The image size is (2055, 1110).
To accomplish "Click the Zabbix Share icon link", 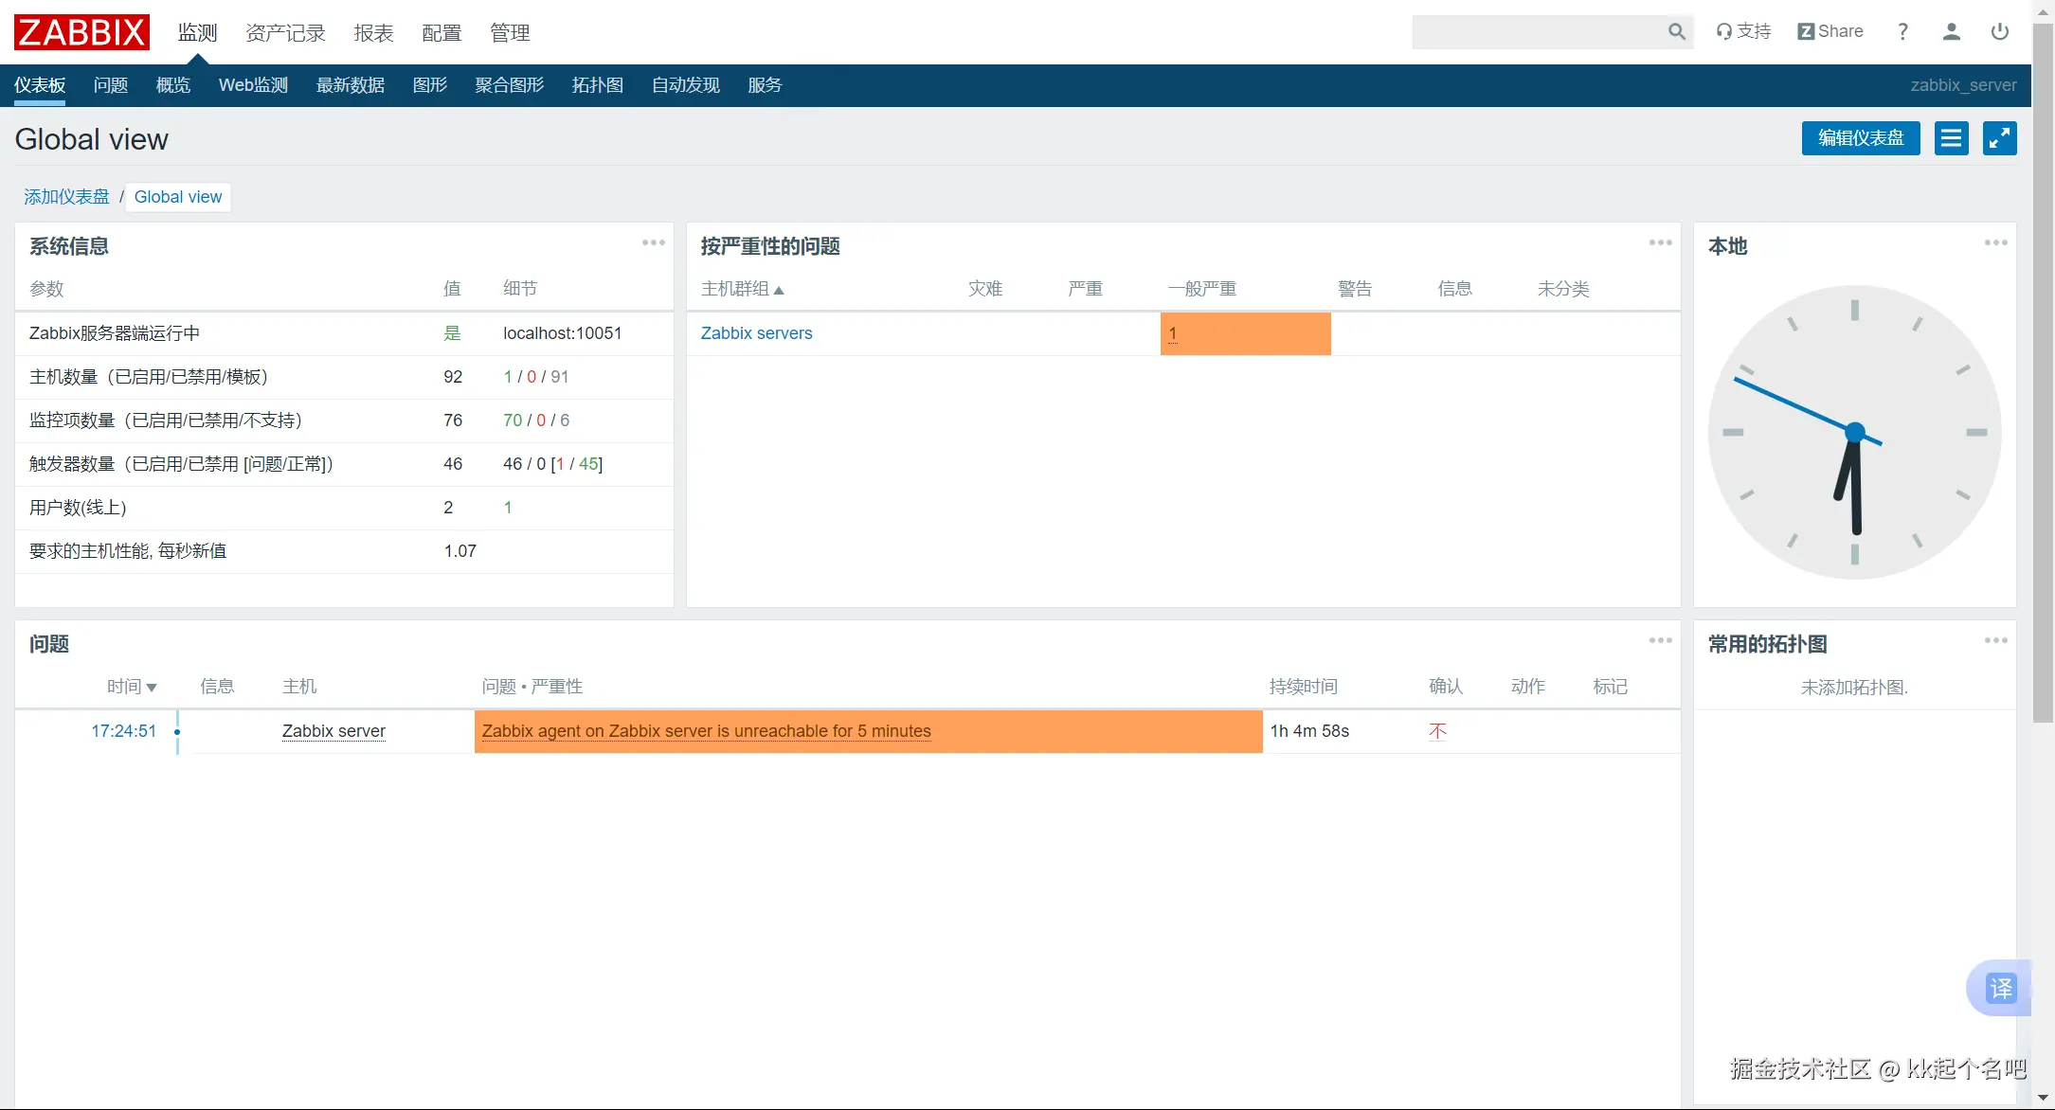I will pyautogui.click(x=1830, y=31).
